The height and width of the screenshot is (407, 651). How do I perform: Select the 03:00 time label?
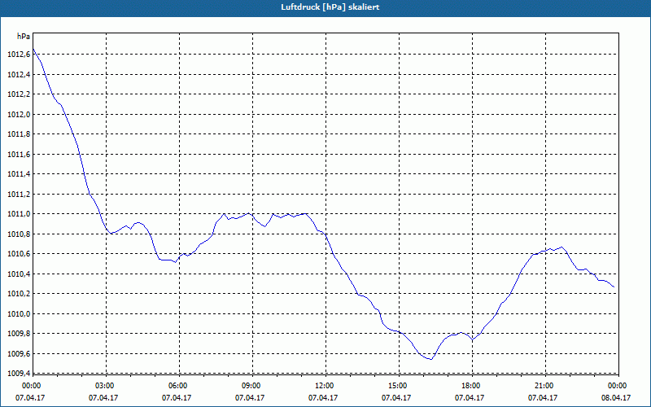coord(104,386)
